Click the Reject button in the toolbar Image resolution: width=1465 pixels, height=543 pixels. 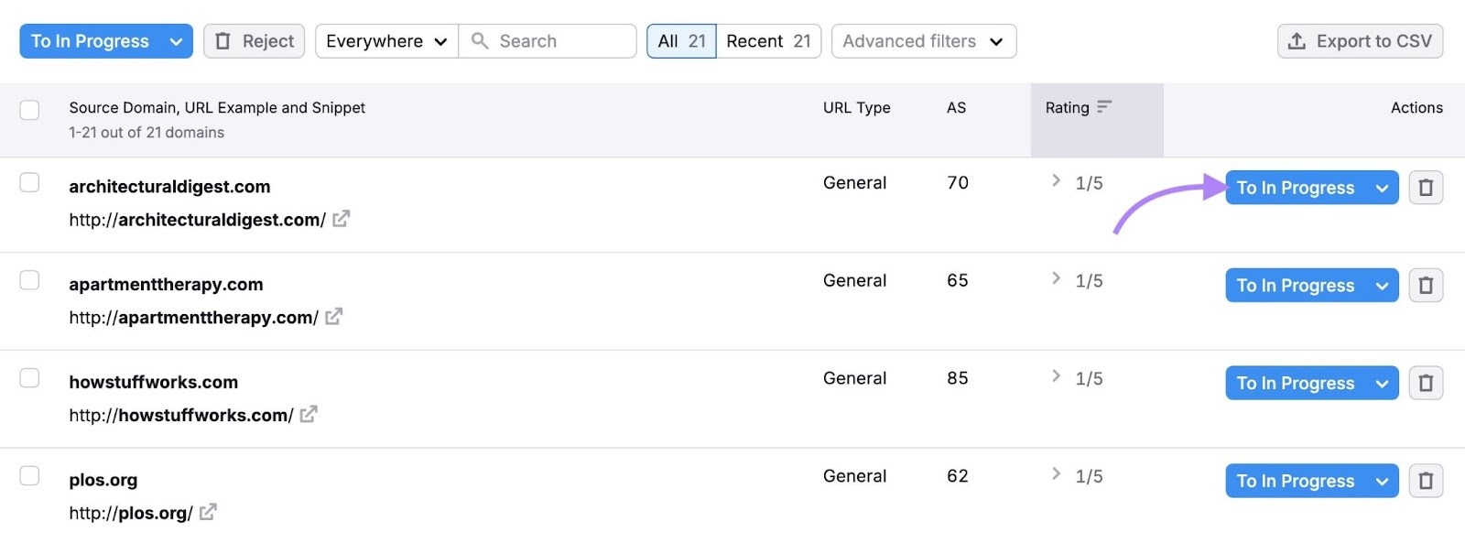[x=254, y=41]
